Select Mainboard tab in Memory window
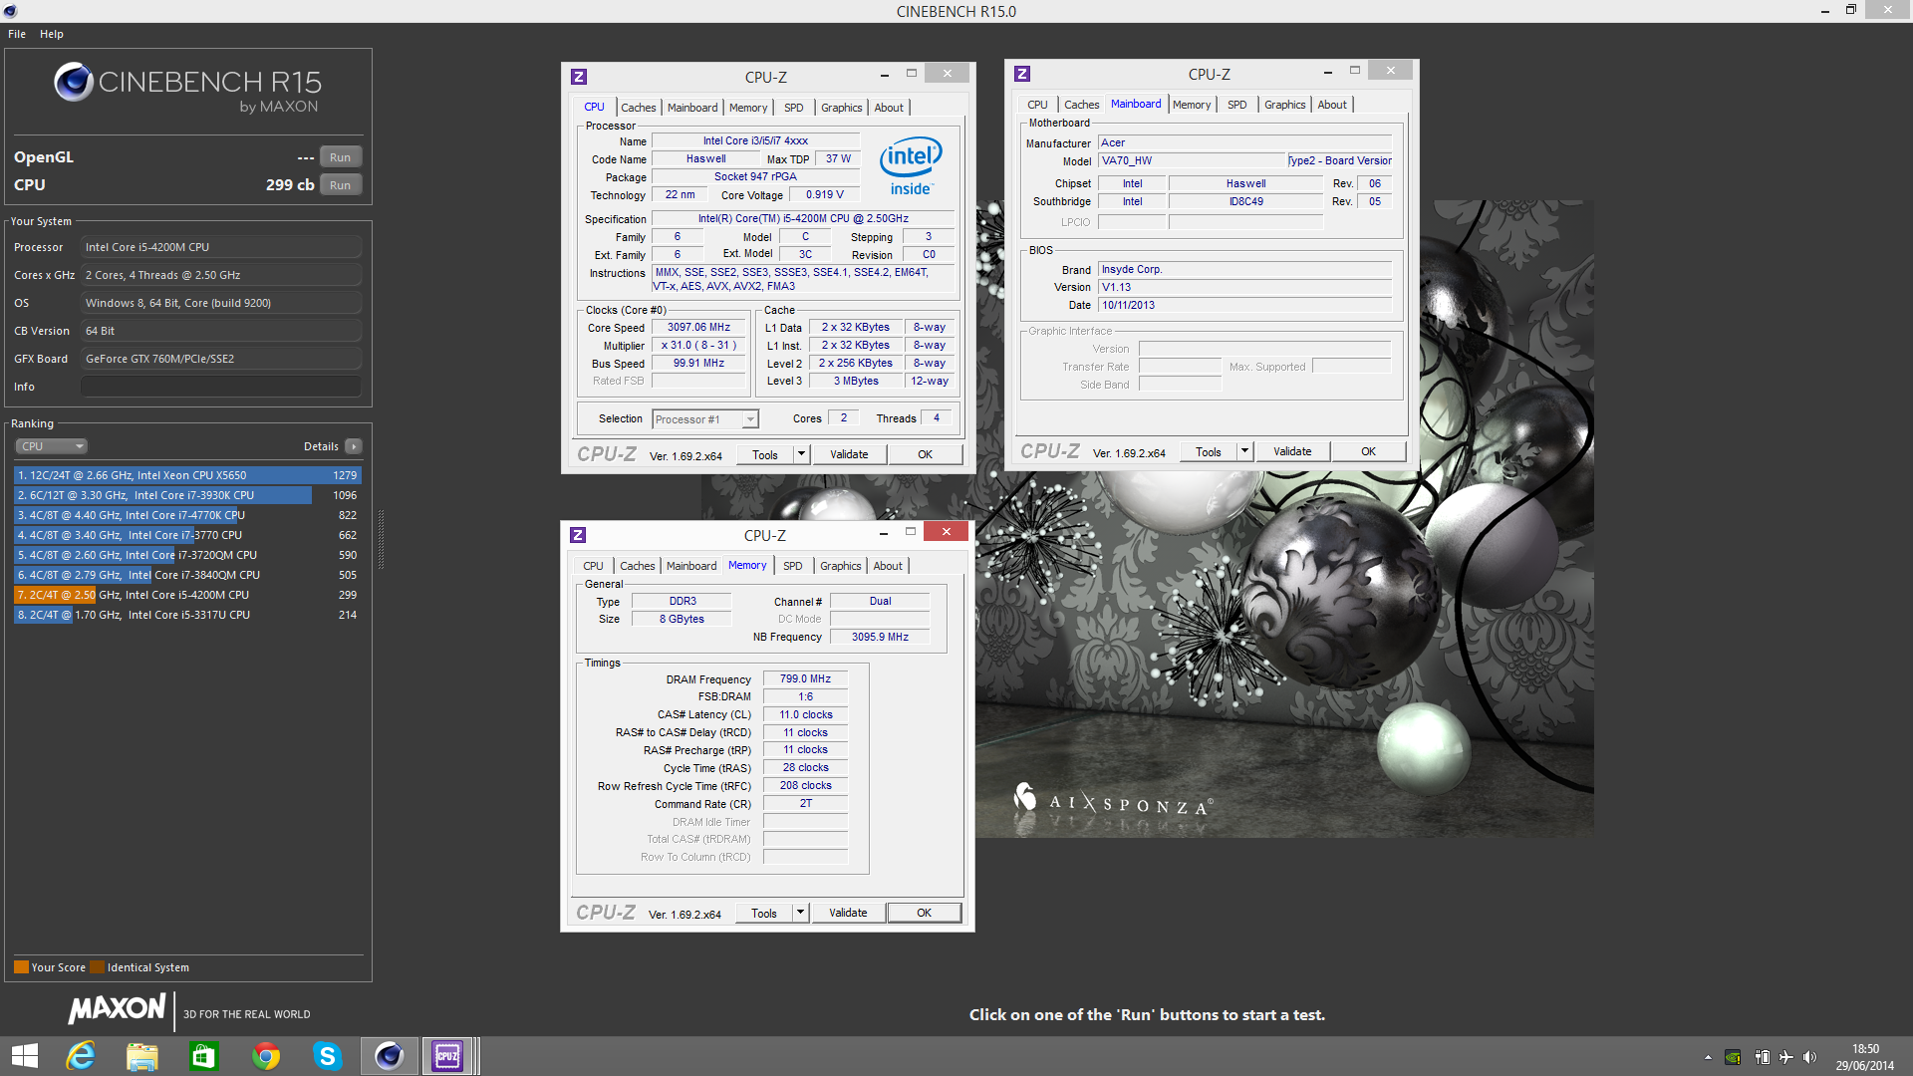The width and height of the screenshot is (1913, 1076). click(691, 566)
